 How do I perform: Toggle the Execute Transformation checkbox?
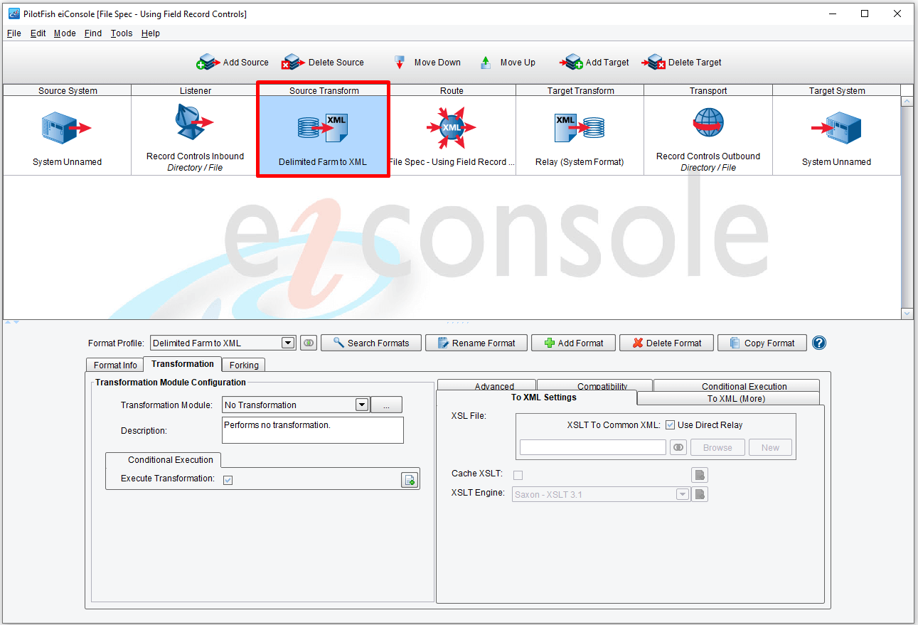228,480
